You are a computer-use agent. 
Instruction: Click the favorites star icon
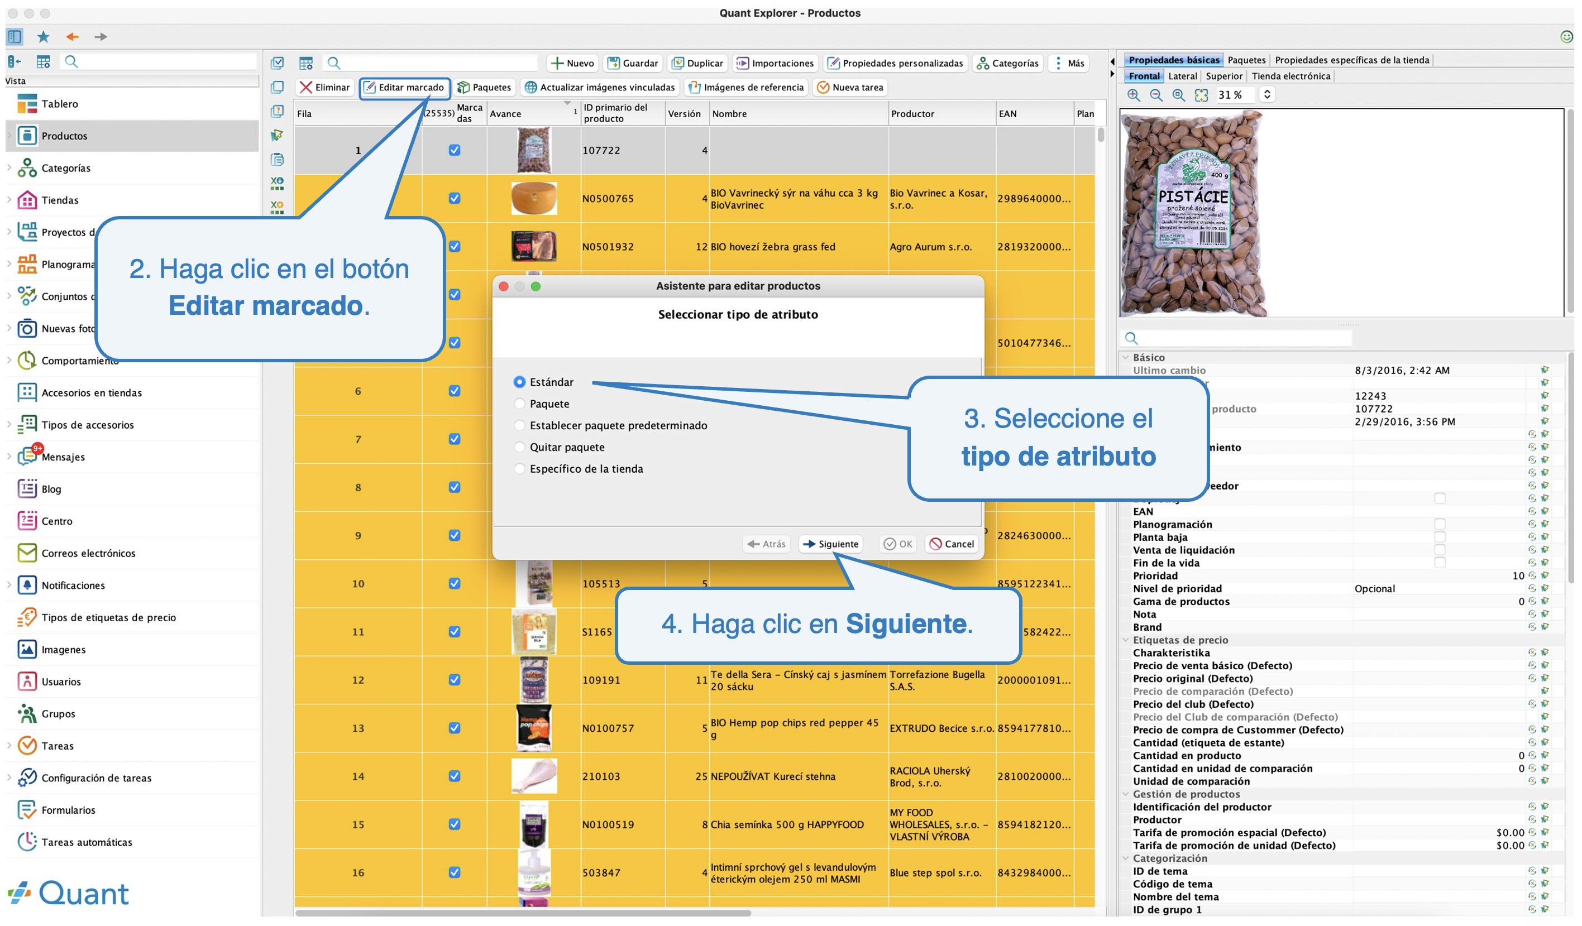pos(44,37)
